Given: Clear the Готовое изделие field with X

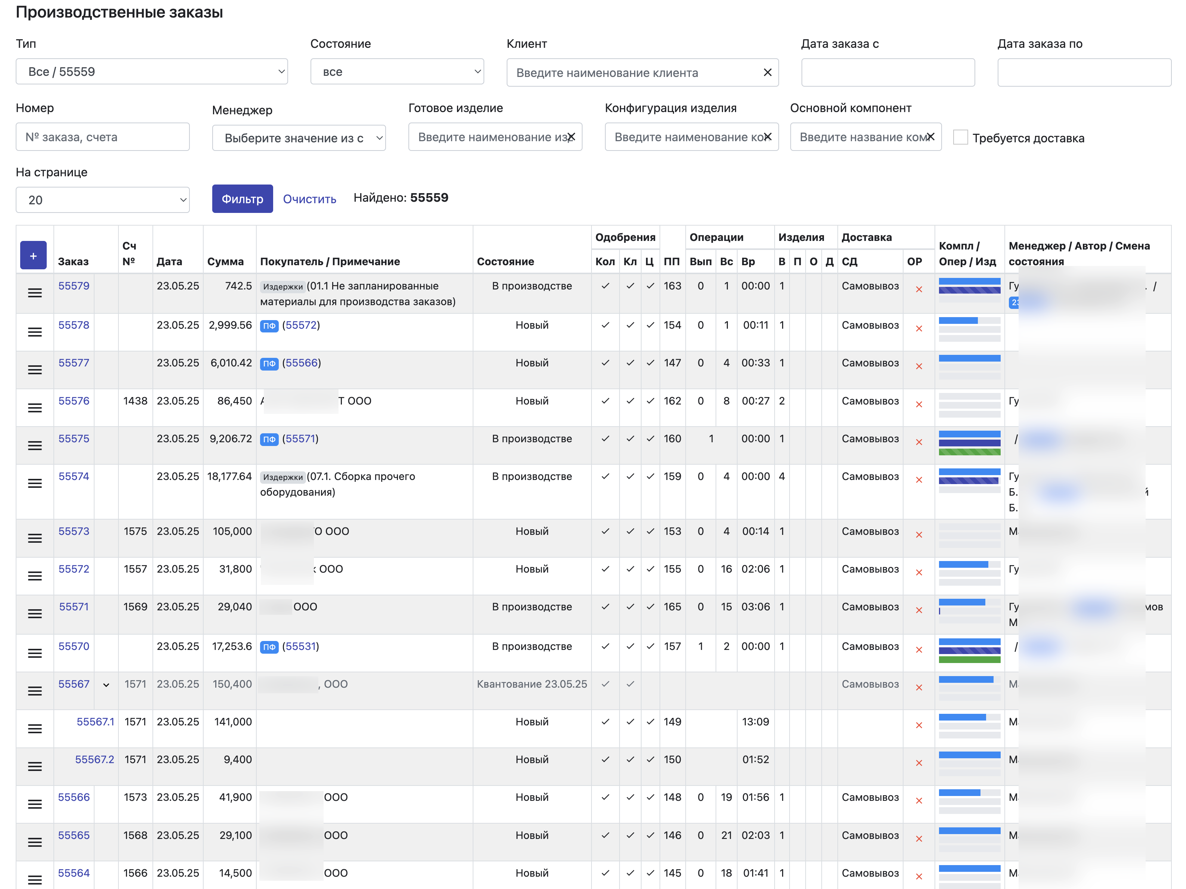Looking at the screenshot, I should [572, 137].
